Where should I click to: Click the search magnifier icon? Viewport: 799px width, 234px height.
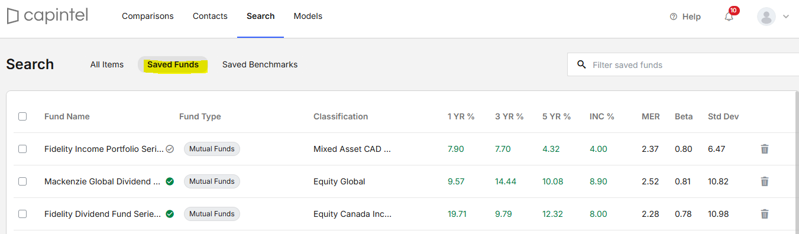pos(581,64)
